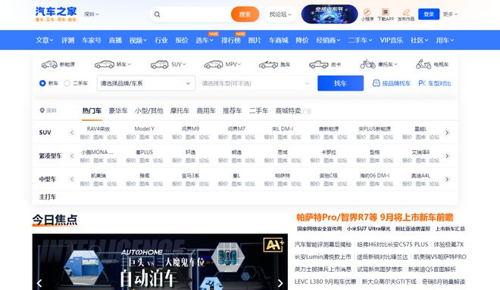Open the 小程序 mini program icon

(367, 12)
